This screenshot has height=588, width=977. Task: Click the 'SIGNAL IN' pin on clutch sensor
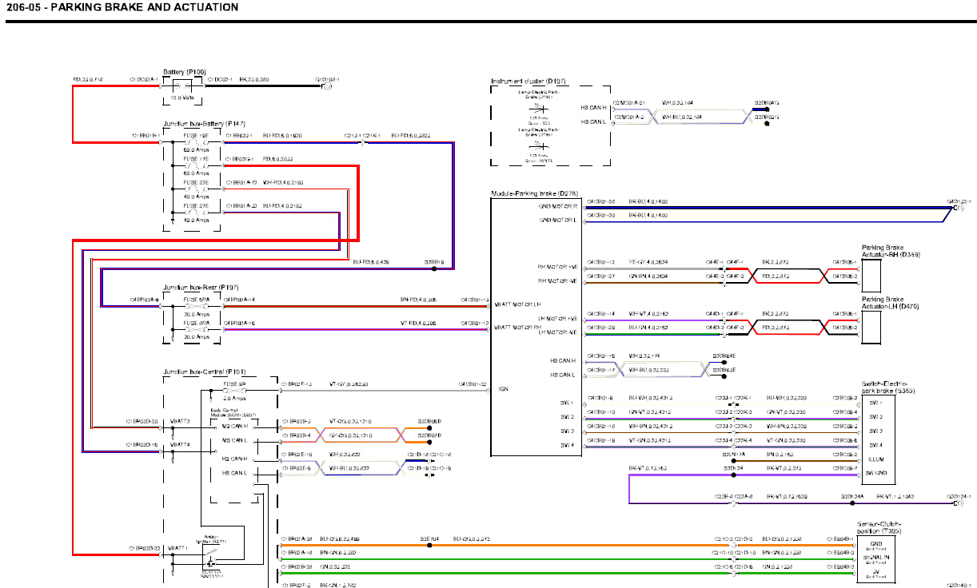(878, 557)
